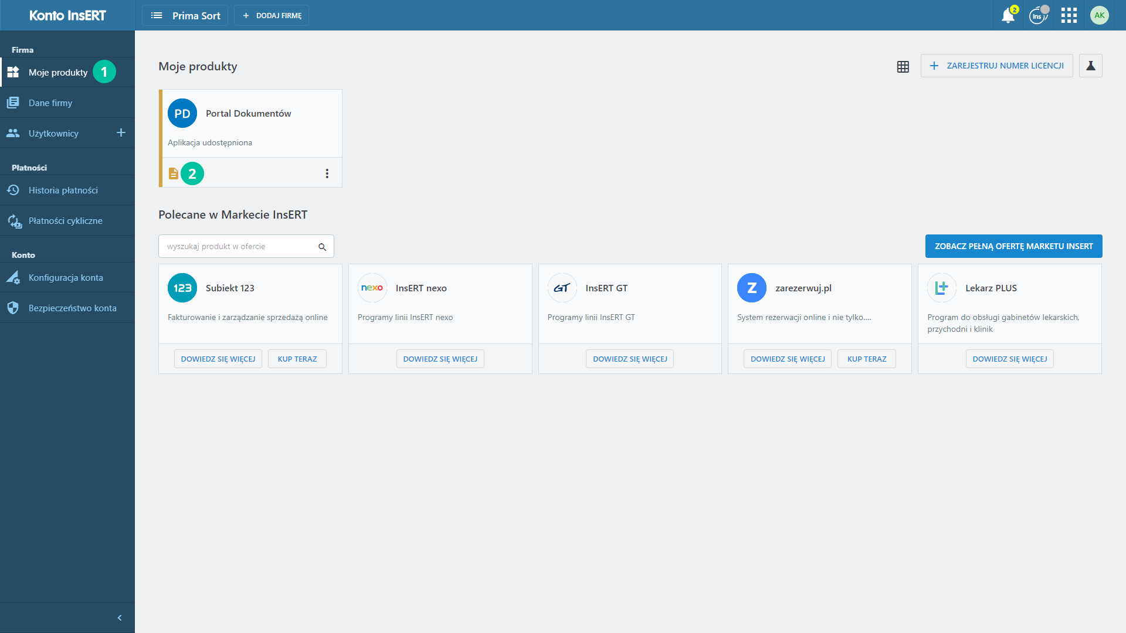Open Historia płatności sidebar item
Image resolution: width=1126 pixels, height=633 pixels.
click(63, 190)
